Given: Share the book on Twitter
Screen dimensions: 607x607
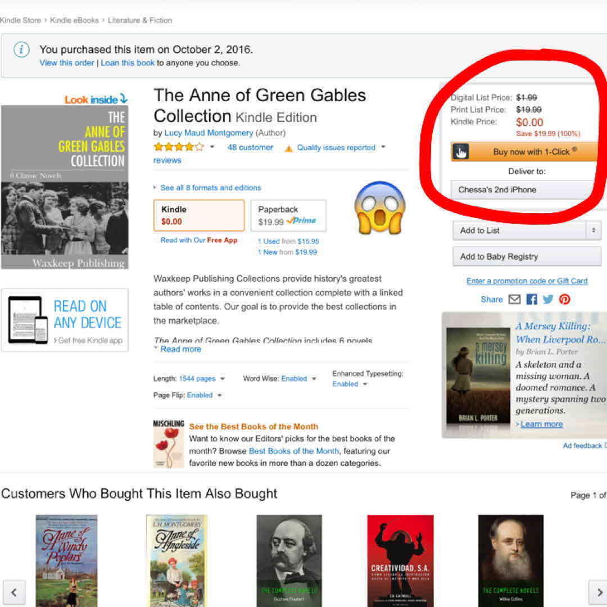Looking at the screenshot, I should 548,300.
